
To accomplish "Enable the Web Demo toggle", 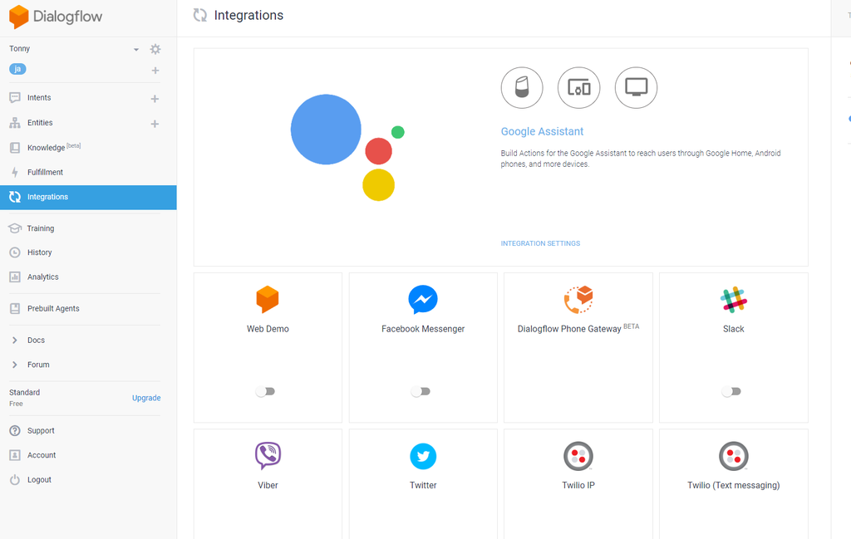I will point(265,391).
